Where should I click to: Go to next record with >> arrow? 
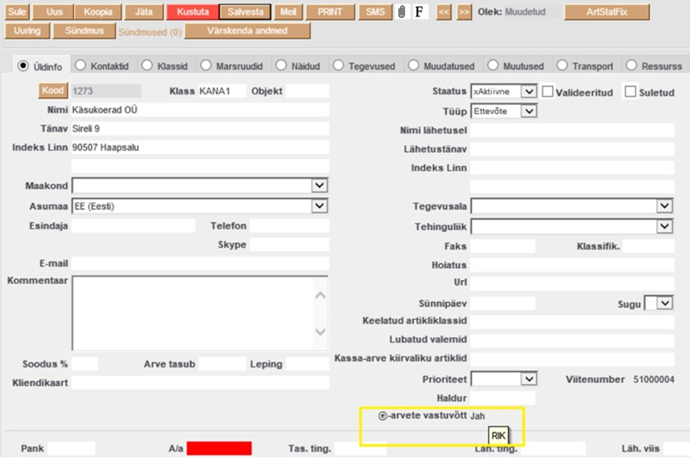[x=464, y=12]
